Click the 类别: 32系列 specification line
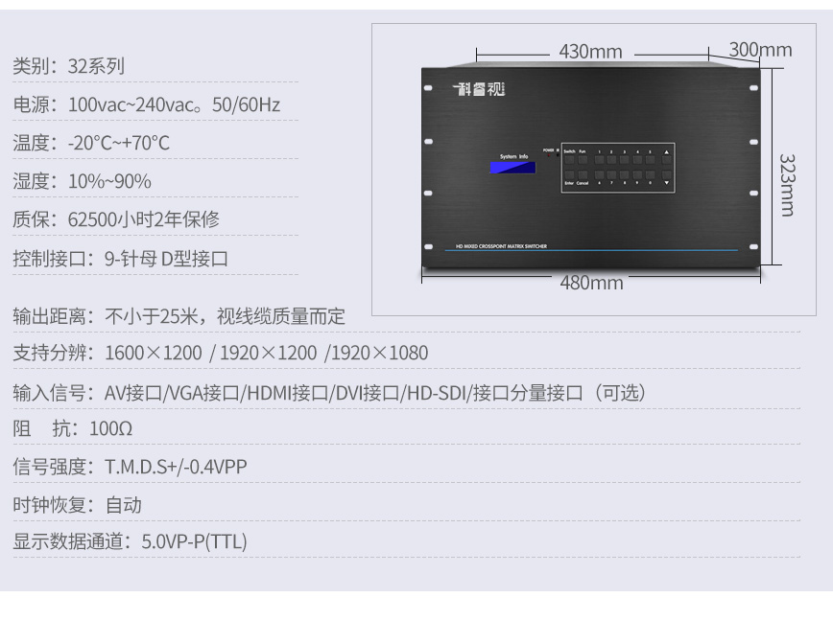Screen dimensions: 833x620 68,66
